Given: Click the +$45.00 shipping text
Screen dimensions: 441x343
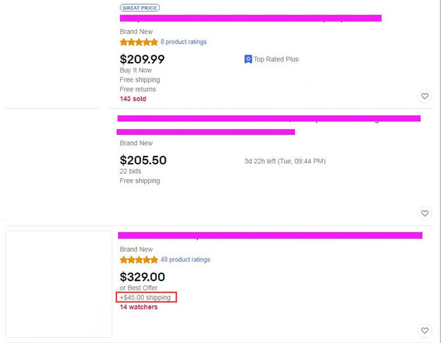Looking at the screenshot, I should click(146, 298).
